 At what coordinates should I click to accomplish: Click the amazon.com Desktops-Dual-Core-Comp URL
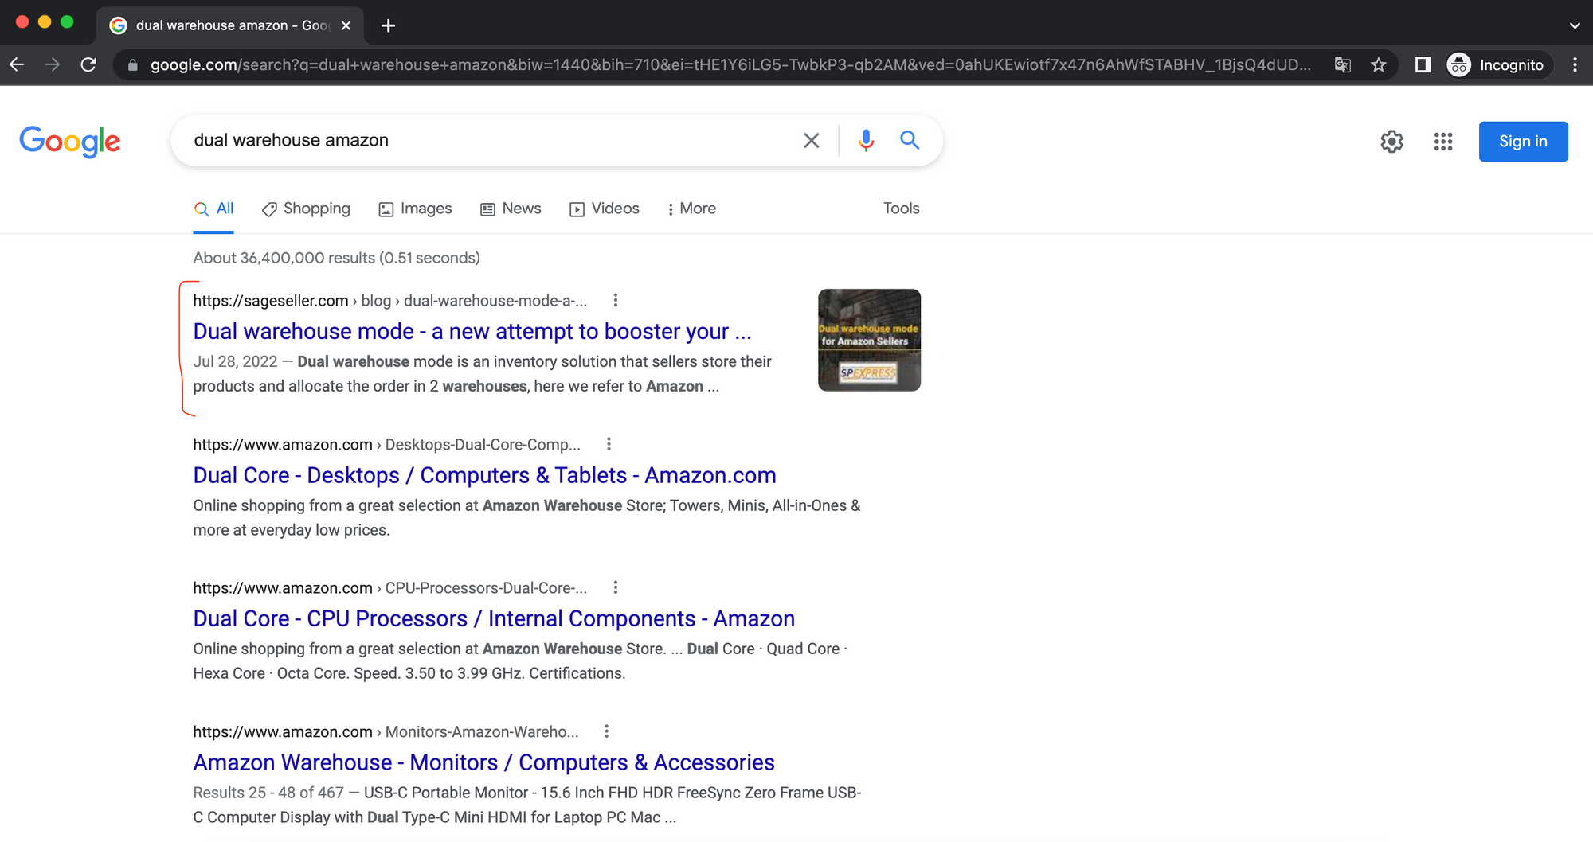pyautogui.click(x=386, y=445)
